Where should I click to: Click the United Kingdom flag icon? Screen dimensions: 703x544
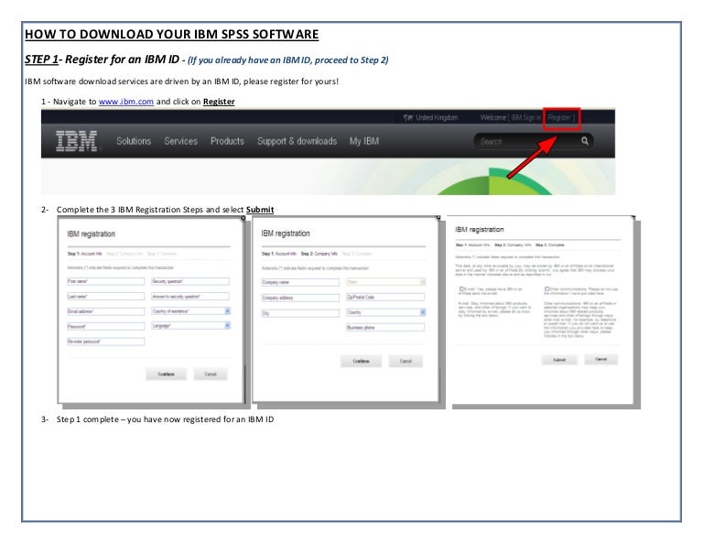(x=407, y=118)
